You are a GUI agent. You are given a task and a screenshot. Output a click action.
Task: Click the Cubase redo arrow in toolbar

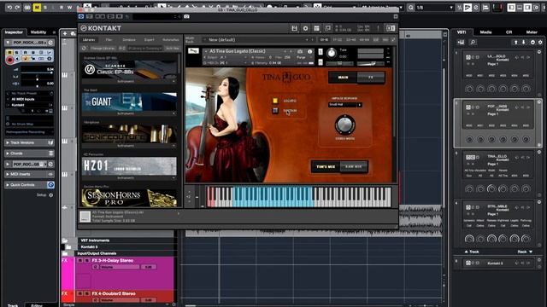tap(17, 8)
